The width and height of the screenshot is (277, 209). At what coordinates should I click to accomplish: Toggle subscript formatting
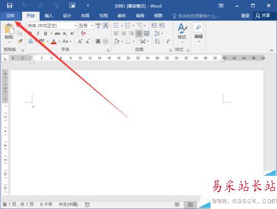[x=65, y=33]
